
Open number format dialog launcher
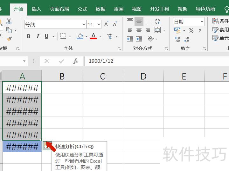204,49
